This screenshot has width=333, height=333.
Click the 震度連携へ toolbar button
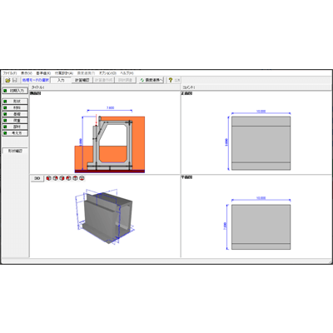[x=152, y=80]
